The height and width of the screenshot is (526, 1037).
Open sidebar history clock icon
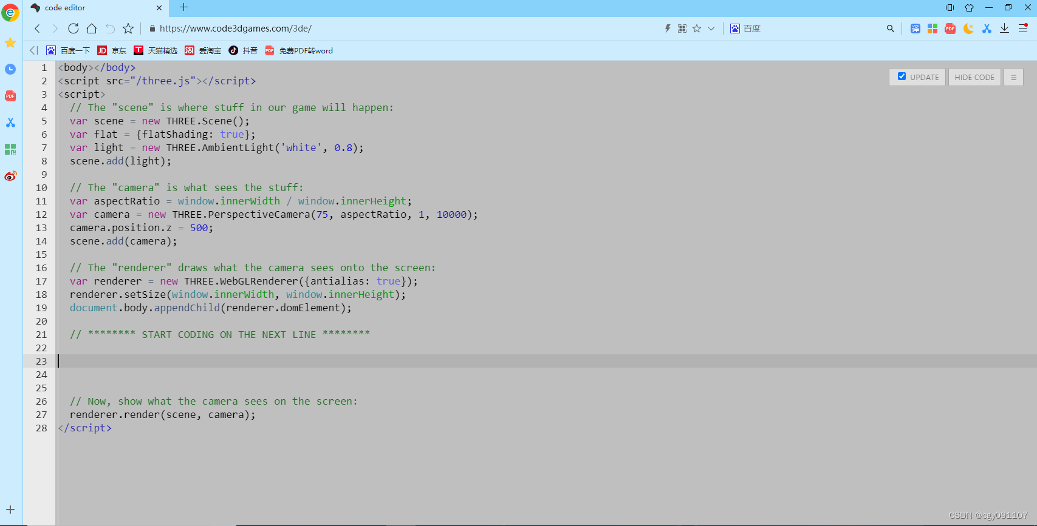[10, 69]
